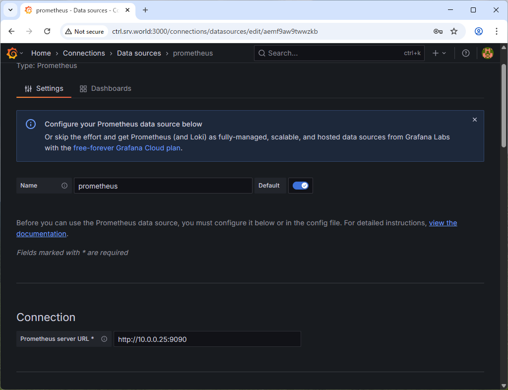Click the info circle in the banner

click(31, 124)
